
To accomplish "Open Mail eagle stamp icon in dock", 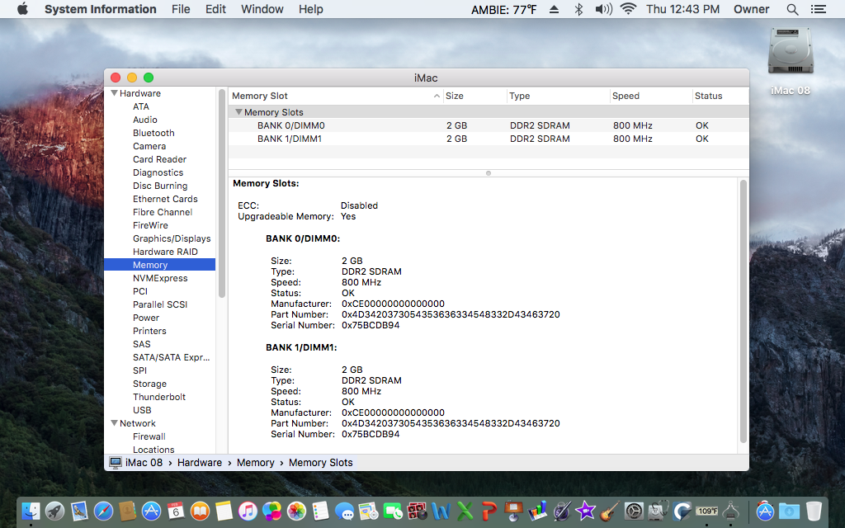I will [x=79, y=511].
